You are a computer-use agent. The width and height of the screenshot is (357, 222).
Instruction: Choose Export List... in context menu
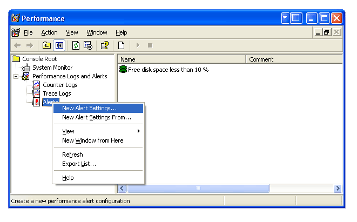click(98, 164)
